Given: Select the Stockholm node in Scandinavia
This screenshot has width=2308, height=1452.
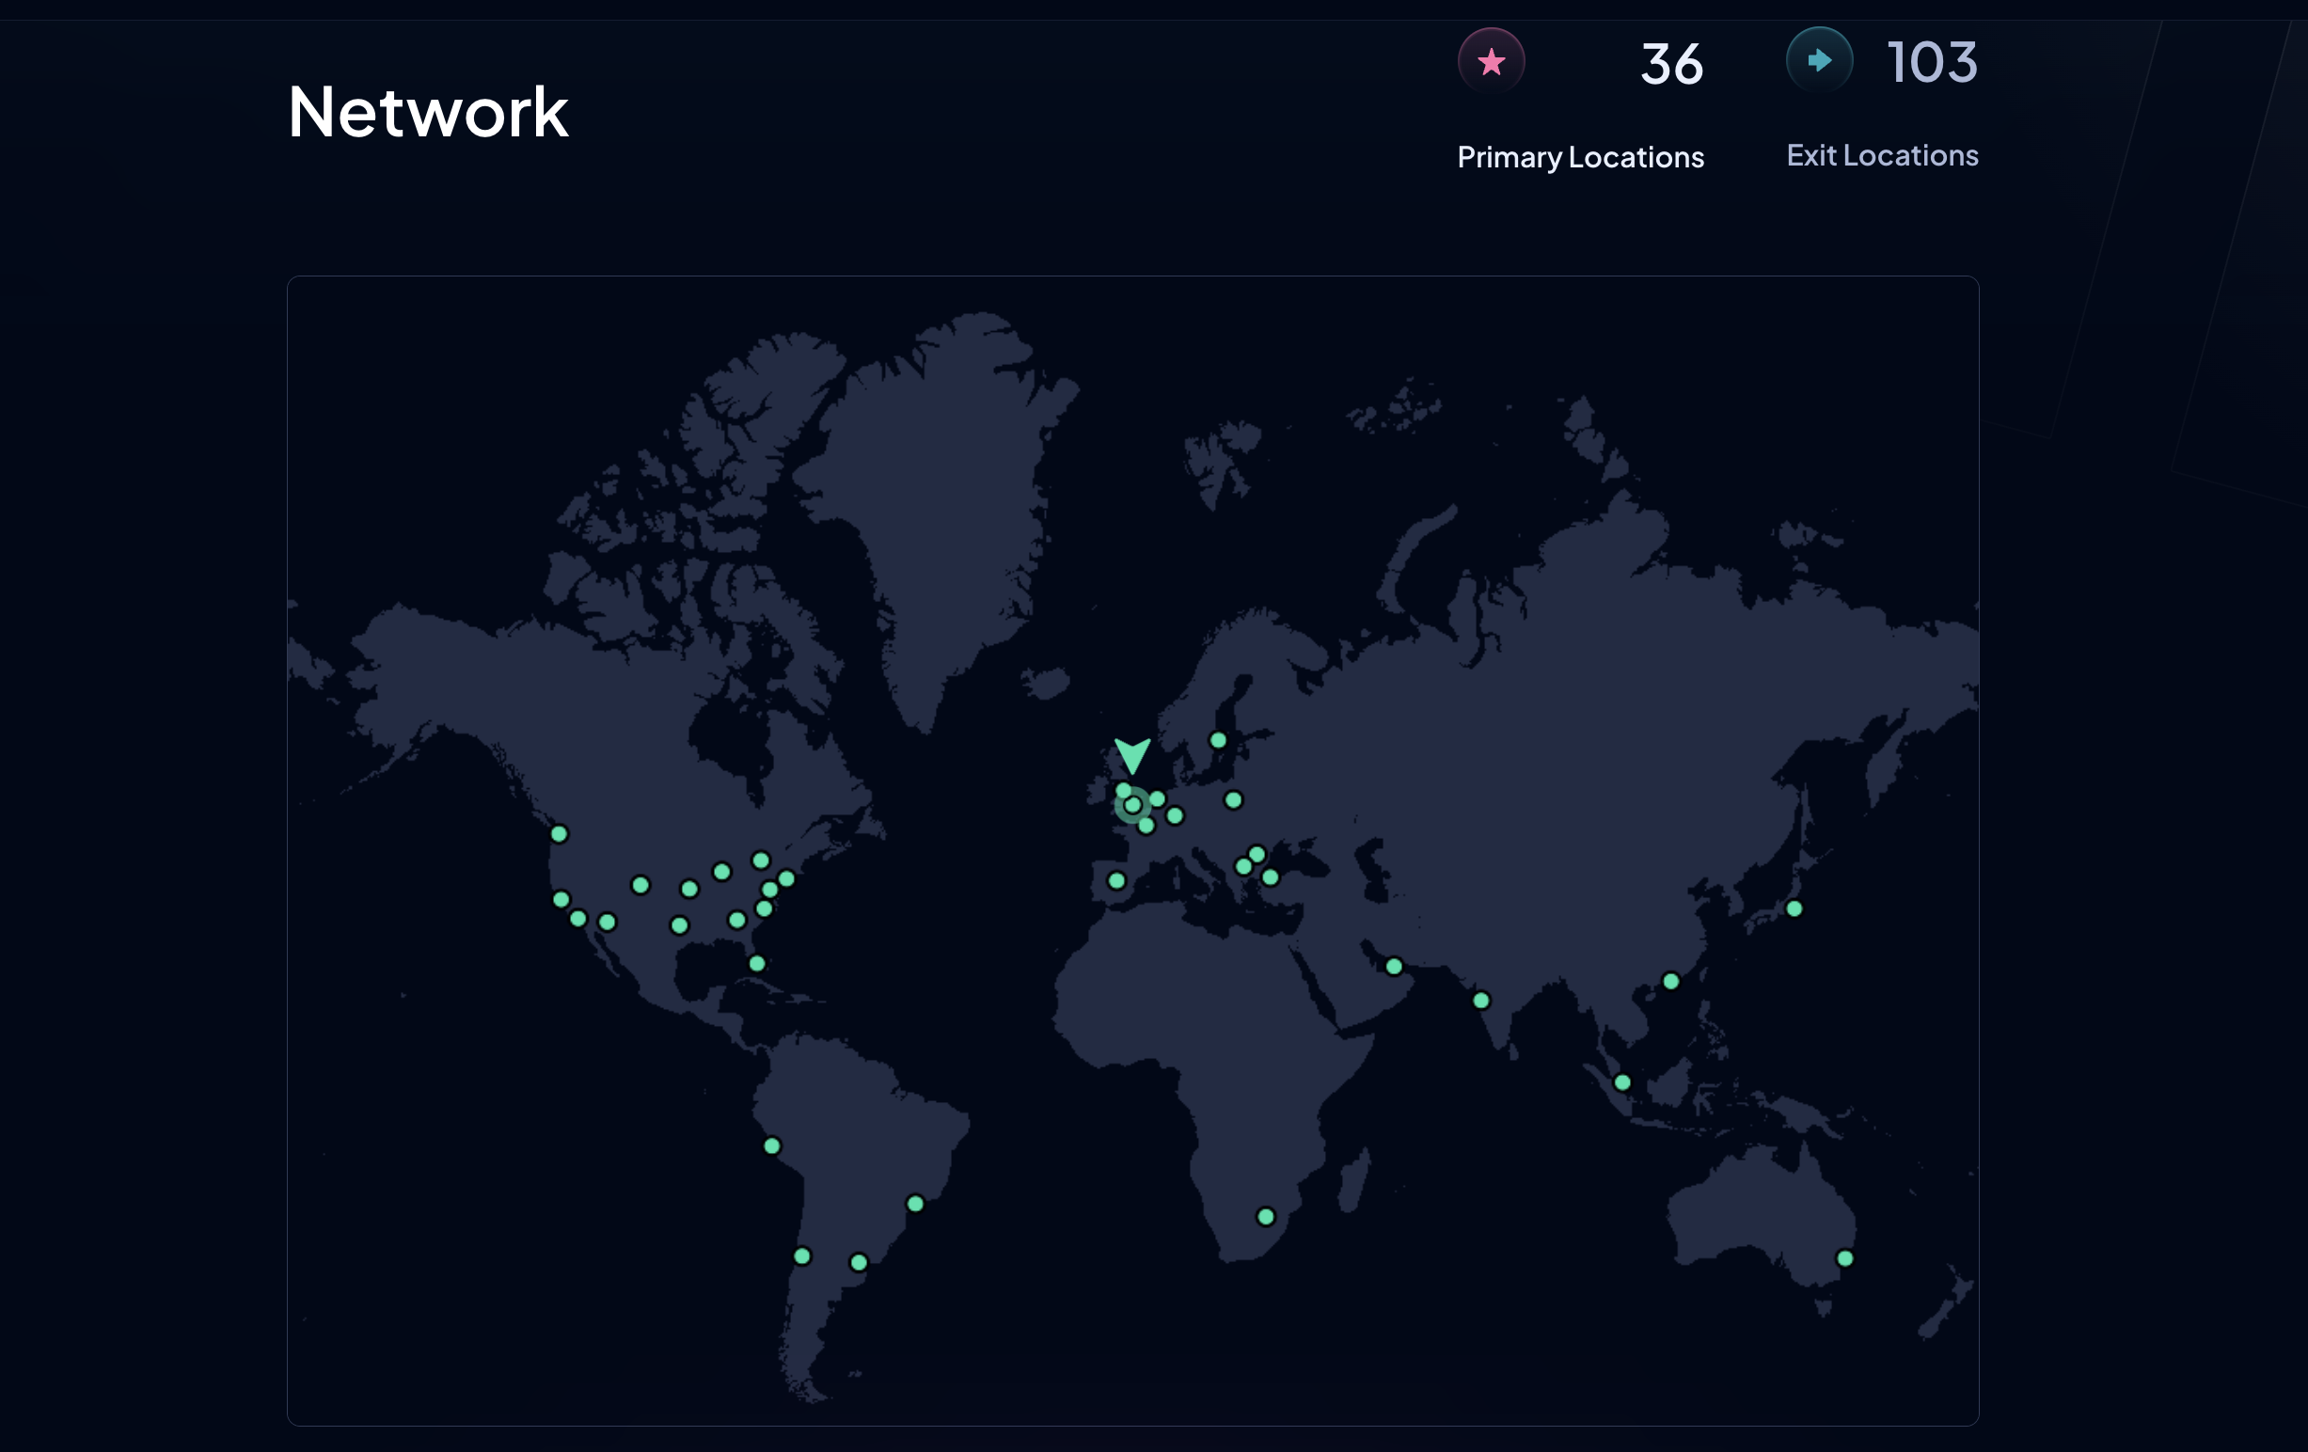Looking at the screenshot, I should [1217, 740].
